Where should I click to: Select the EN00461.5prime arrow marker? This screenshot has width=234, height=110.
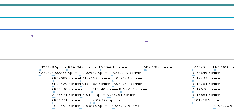[100, 70]
